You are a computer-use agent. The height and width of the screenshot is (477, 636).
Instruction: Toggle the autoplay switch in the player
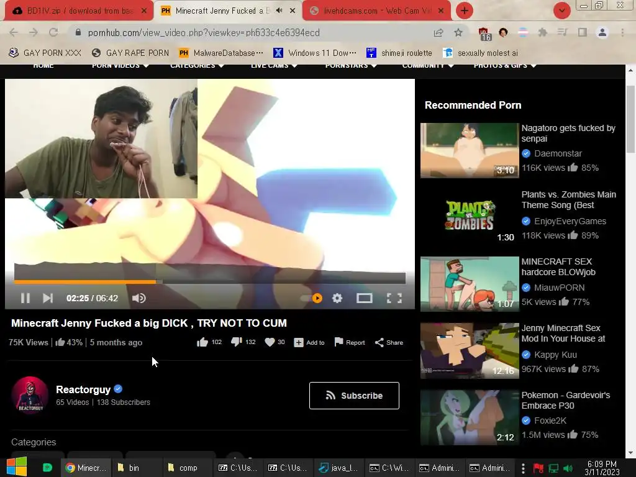point(312,298)
